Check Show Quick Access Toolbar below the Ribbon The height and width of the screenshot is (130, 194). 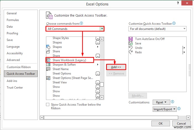click(48, 105)
